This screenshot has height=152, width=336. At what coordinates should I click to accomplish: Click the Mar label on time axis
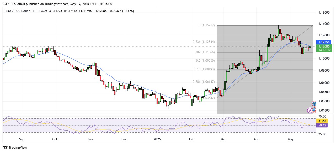coord(224,139)
